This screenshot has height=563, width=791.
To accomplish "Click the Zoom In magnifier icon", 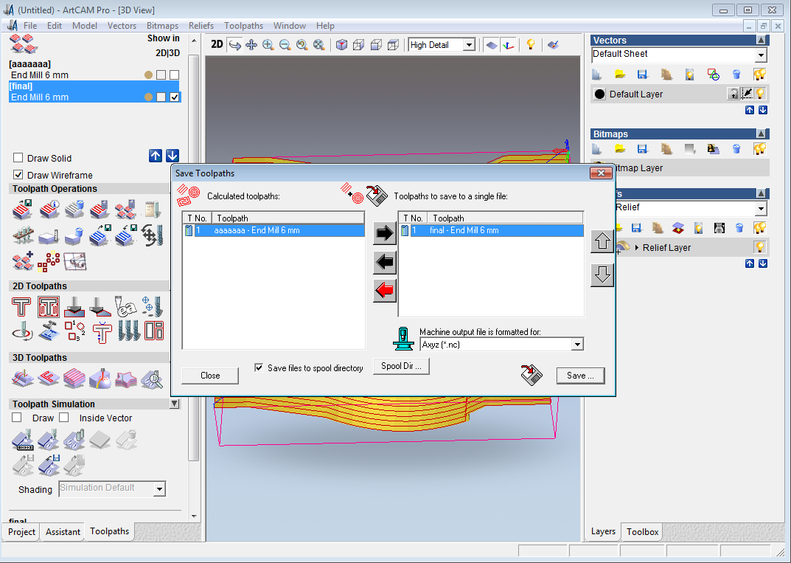I will point(268,45).
